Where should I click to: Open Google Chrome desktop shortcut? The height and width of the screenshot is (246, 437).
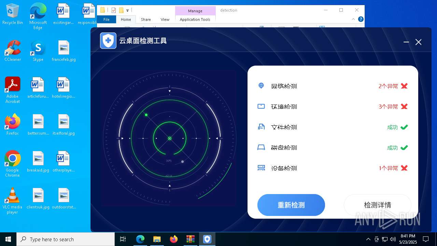(13, 164)
